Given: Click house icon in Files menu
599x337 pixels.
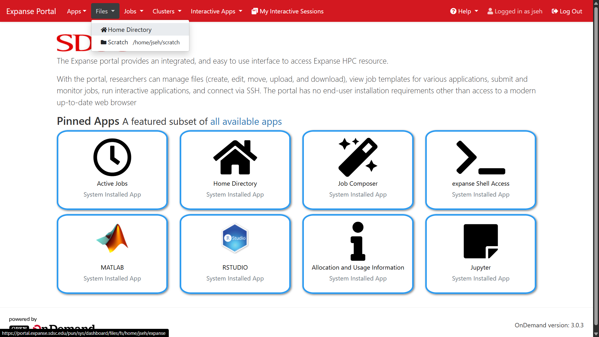Looking at the screenshot, I should (104, 30).
